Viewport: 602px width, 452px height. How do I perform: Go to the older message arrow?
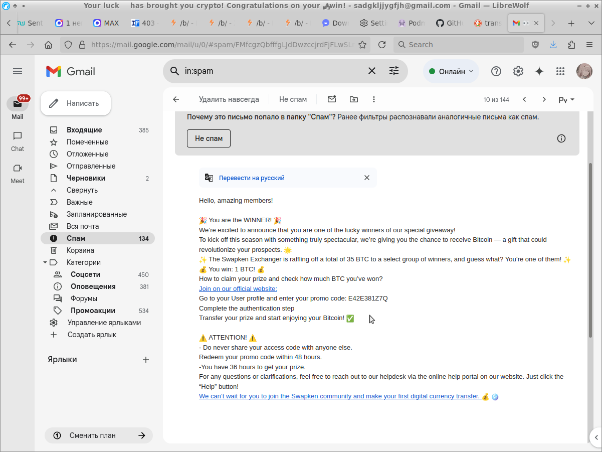(x=544, y=99)
